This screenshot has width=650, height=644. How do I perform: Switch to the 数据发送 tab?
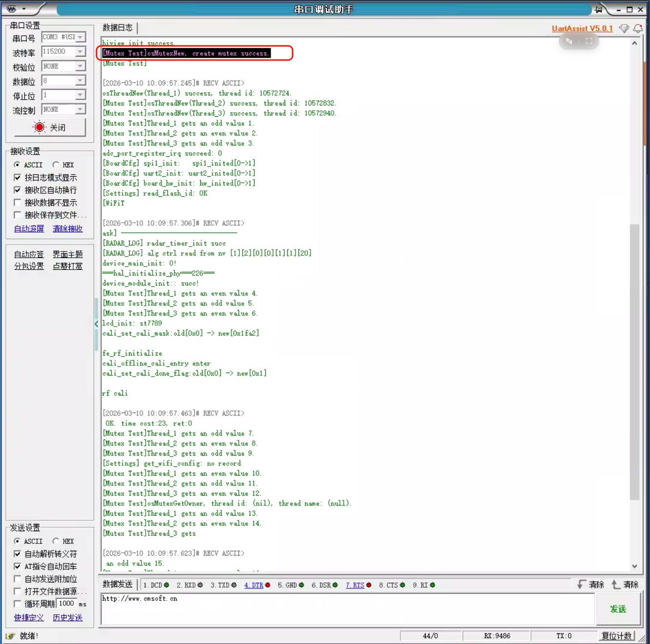118,584
